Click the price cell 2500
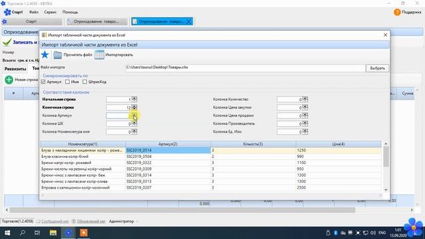This screenshot has height=239, width=425. [x=339, y=188]
